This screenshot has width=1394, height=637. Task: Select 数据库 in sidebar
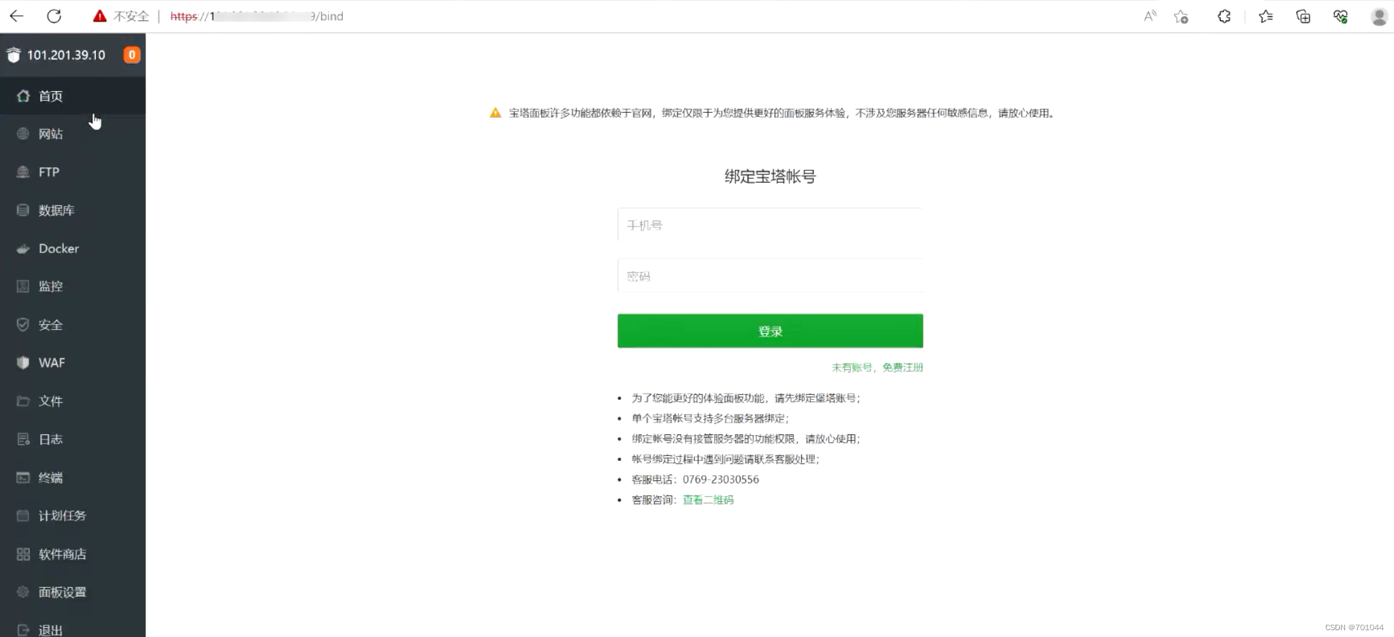[73, 210]
